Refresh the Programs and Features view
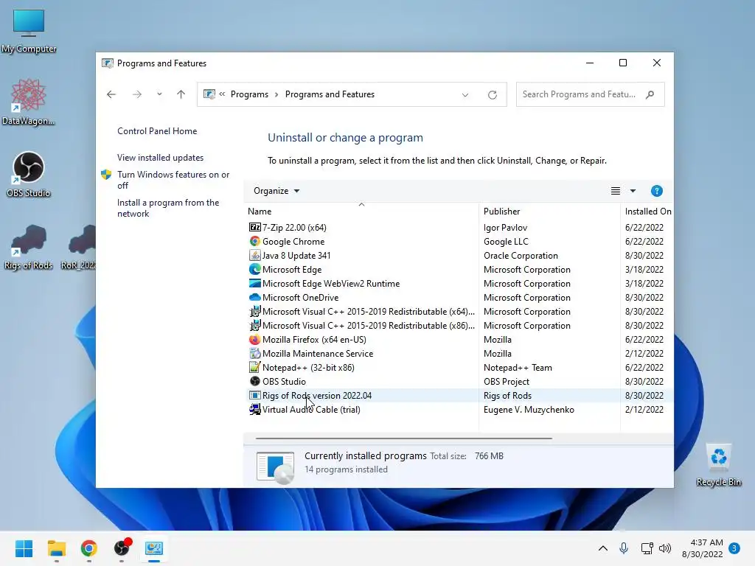Image resolution: width=755 pixels, height=566 pixels. (492, 95)
